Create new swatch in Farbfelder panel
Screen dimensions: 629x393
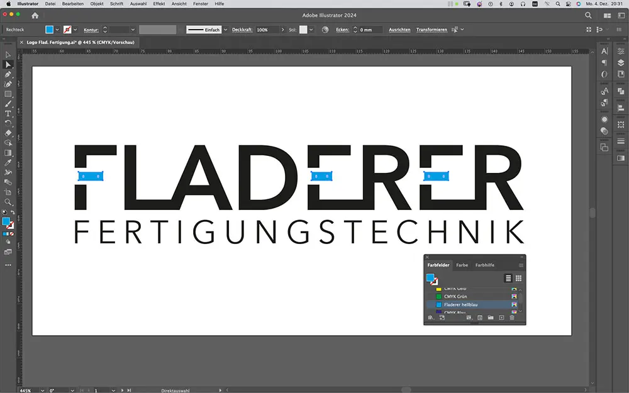[x=501, y=318]
